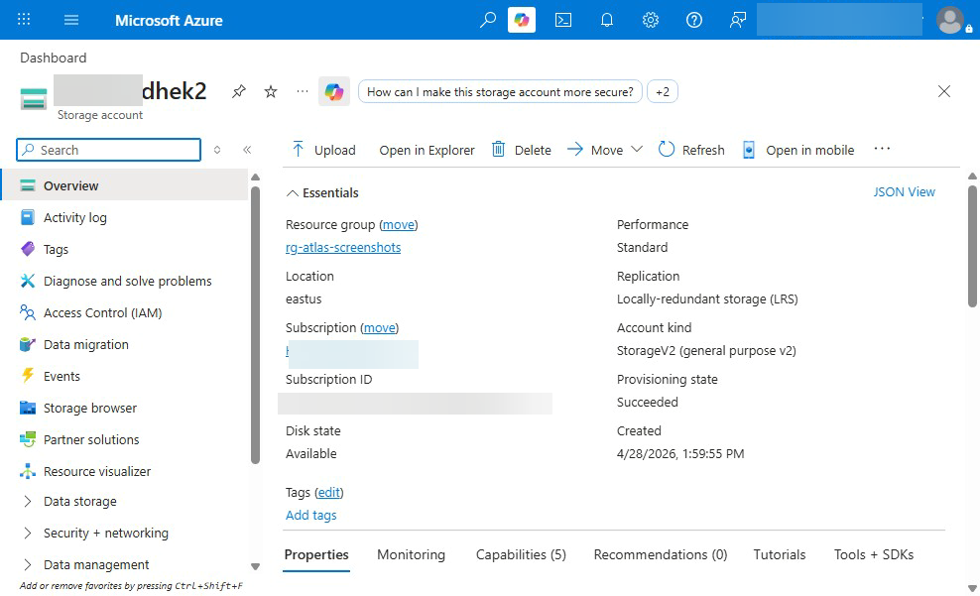Screen dimensions: 980x596
Task: Open the feedback icon in header
Action: pyautogui.click(x=738, y=20)
